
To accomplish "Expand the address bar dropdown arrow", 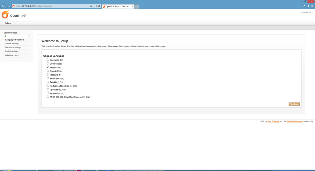I will coord(94,6).
